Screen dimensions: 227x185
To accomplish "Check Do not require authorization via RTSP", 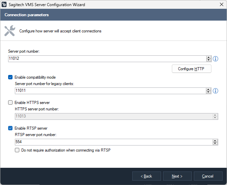I will tap(17, 150).
